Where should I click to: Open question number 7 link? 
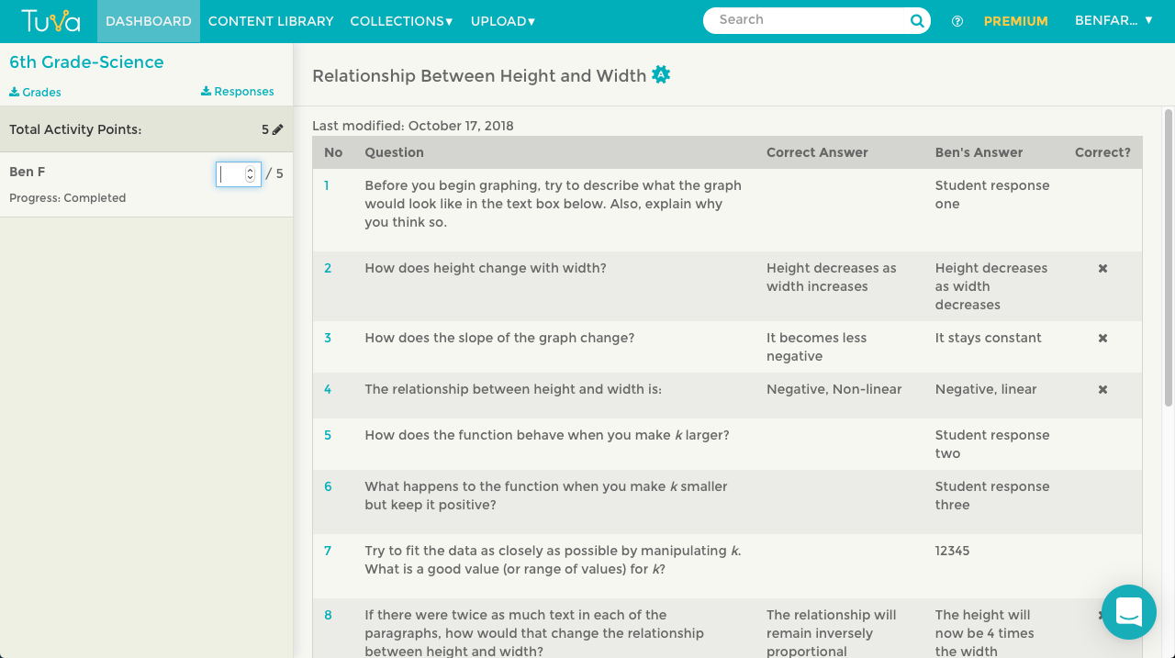coord(328,551)
